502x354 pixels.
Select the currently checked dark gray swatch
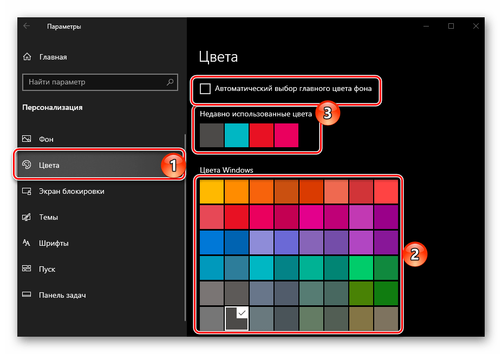pos(236,319)
